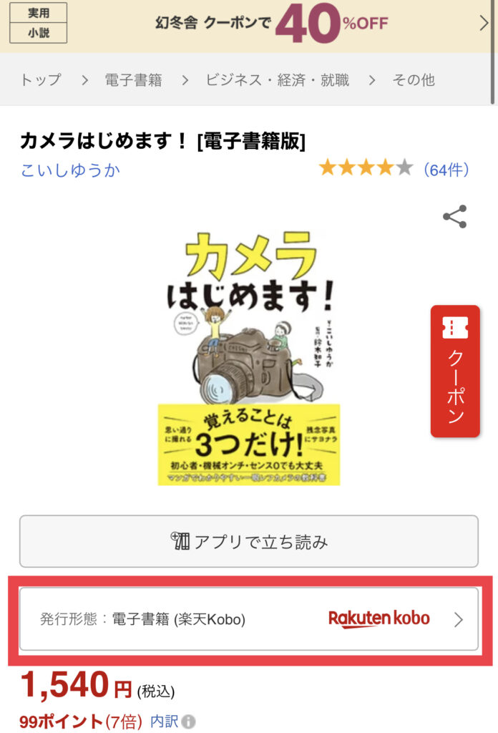Open the 40%OFF banner arrow
This screenshot has height=733, width=498.
[x=484, y=23]
